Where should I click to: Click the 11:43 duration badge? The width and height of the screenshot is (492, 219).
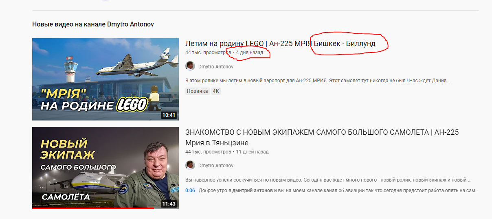pyautogui.click(x=169, y=204)
